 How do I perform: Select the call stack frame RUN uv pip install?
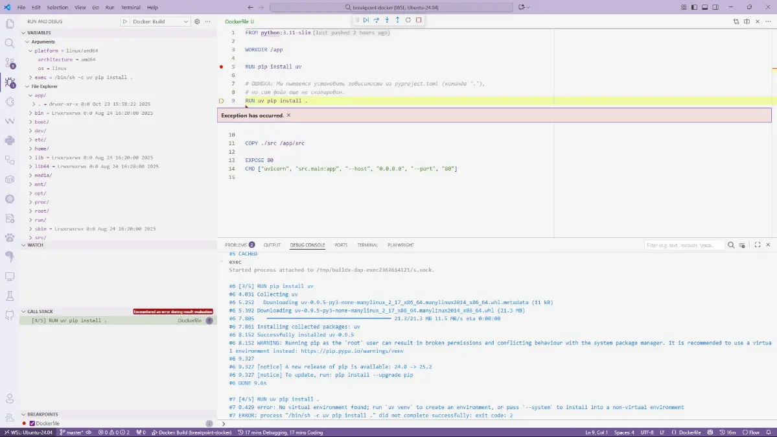tap(118, 320)
